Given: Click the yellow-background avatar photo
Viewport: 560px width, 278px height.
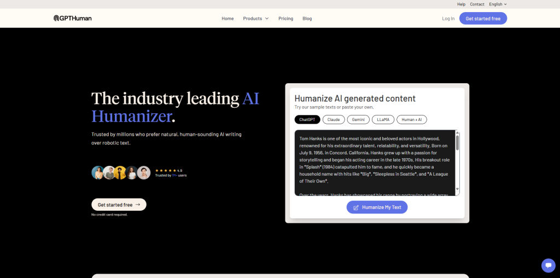Looking at the screenshot, I should (121, 172).
